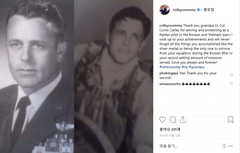Open the three-dots more options menu
Viewport: 240px width, 153px height.
click(230, 146)
